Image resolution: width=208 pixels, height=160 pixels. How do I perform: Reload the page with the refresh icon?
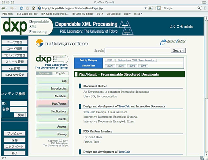(x=21, y=8)
